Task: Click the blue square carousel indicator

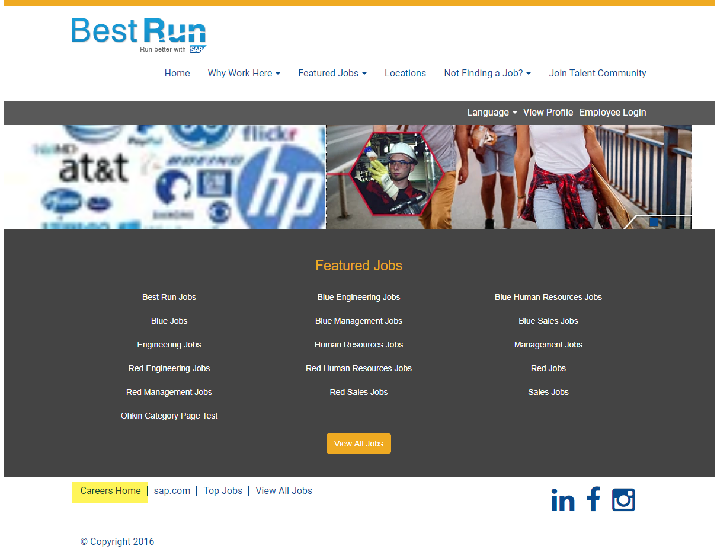Action: coord(654,222)
